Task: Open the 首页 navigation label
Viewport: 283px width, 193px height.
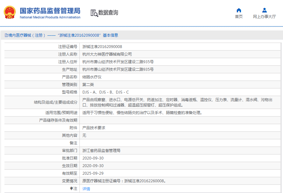Action: 239,17
